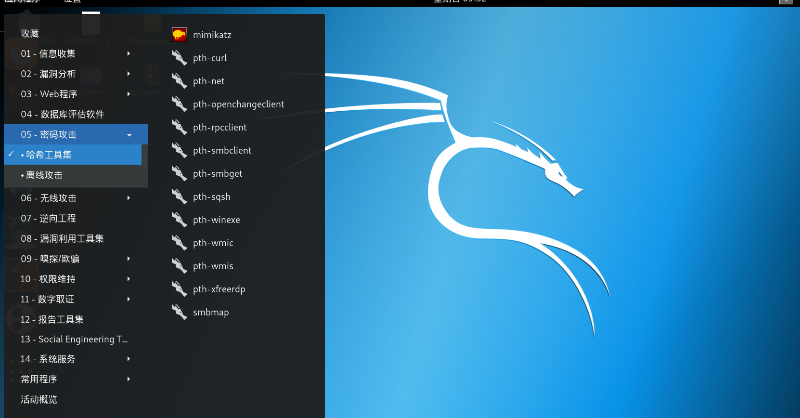Image resolution: width=800 pixels, height=418 pixels.
Task: Launch pth-wmis from its name
Action: coord(213,266)
